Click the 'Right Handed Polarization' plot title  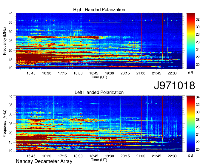point(99,10)
